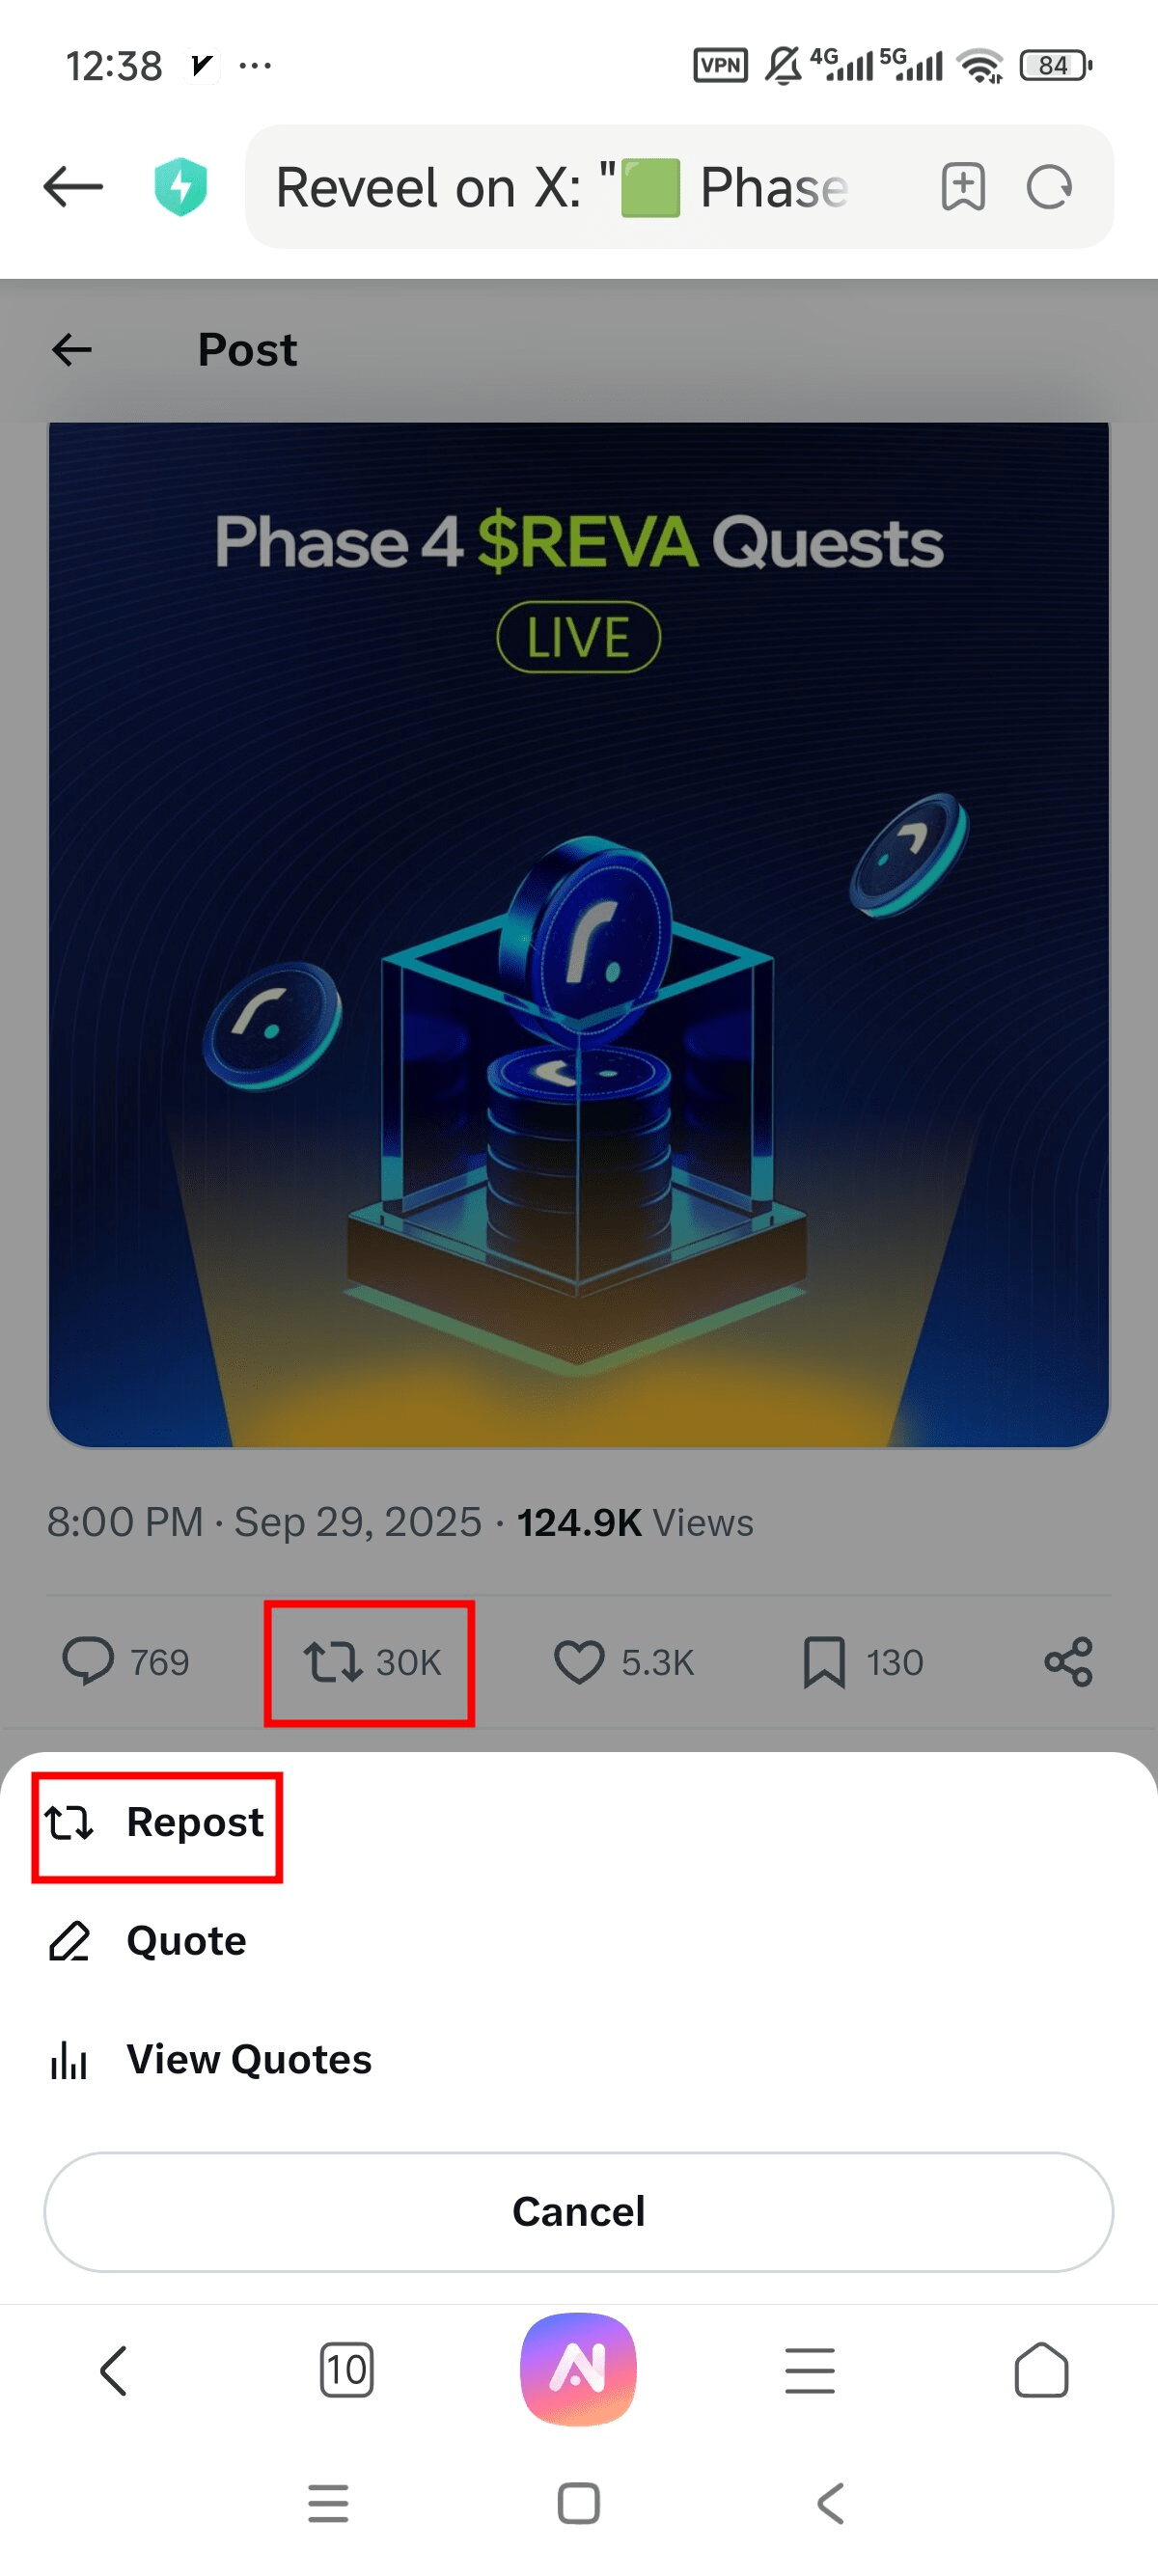Like the post with the heart icon
Screen dimensions: 1158x2576
(x=579, y=1662)
